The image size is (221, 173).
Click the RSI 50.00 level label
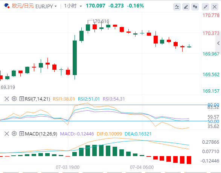213,122
